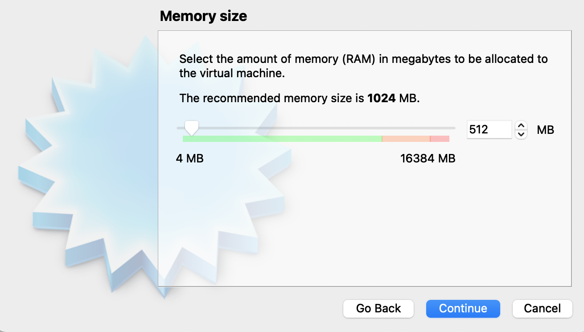Click the MB unit label beside the stepper
584x332 pixels.
546,130
